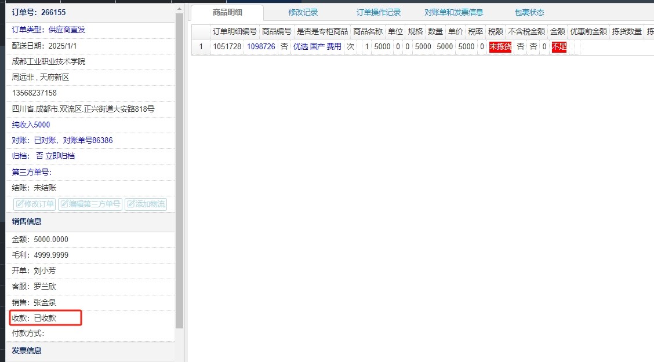The width and height of the screenshot is (654, 362).
Task: Click the red 不足 status cell
Action: [x=559, y=47]
